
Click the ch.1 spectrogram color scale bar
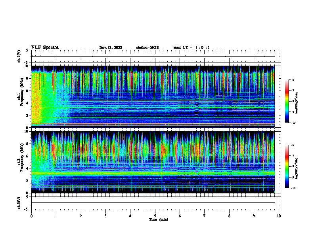pyautogui.click(x=287, y=101)
